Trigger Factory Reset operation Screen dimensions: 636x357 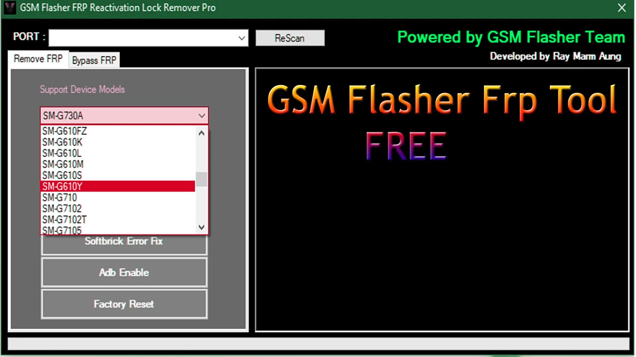click(x=124, y=304)
